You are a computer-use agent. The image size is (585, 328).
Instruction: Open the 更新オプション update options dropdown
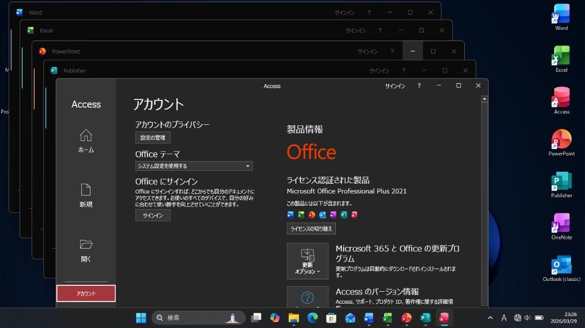(x=308, y=261)
